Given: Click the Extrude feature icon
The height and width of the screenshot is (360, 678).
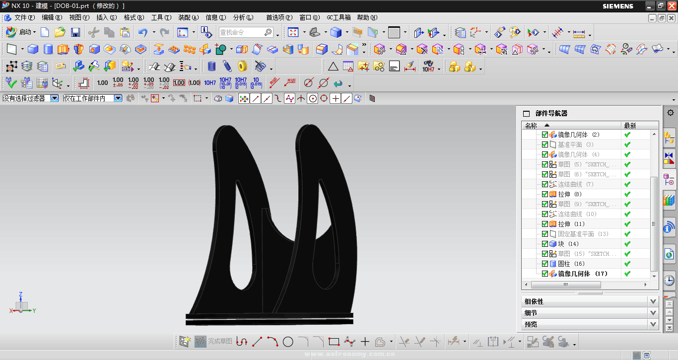Looking at the screenshot, I should (63, 49).
